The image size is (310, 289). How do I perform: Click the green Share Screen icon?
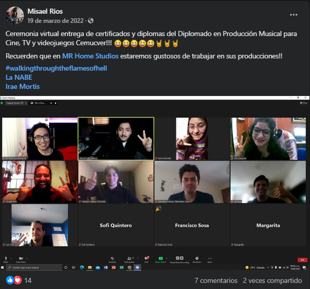tap(161, 259)
